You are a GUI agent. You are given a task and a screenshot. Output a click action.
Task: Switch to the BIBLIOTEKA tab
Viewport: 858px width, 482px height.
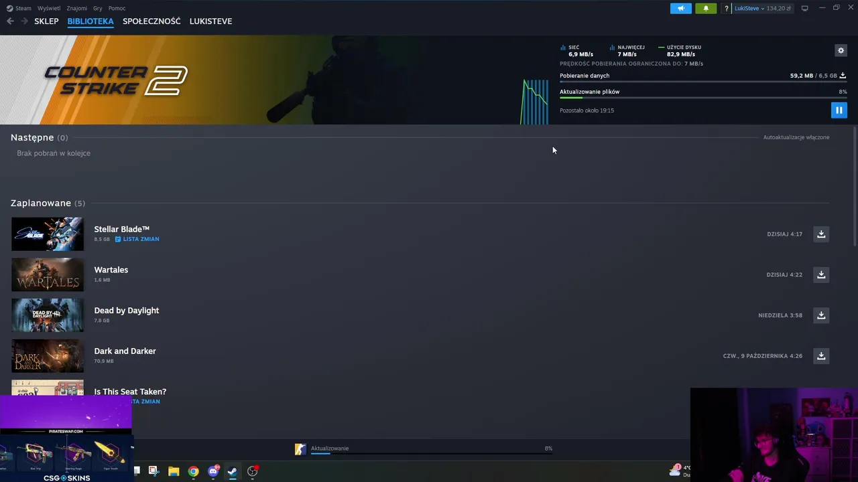pos(90,21)
